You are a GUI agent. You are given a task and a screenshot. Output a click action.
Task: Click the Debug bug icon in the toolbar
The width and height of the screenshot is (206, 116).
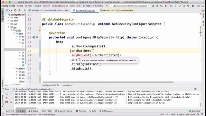click(x=157, y=6)
